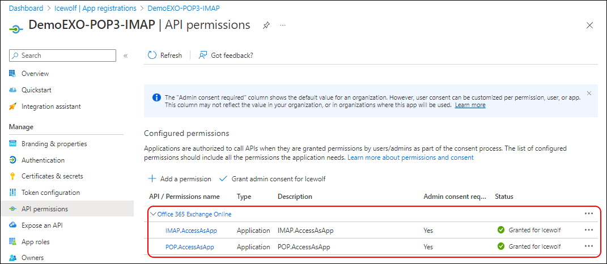The image size is (607, 264).
Task: Click the Status column header
Action: (x=504, y=197)
